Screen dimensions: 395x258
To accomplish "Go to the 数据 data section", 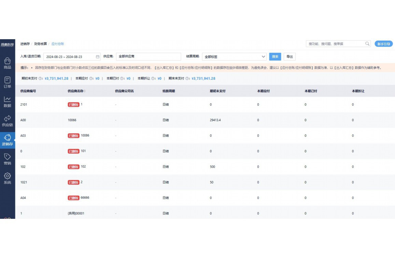I will (x=7, y=101).
